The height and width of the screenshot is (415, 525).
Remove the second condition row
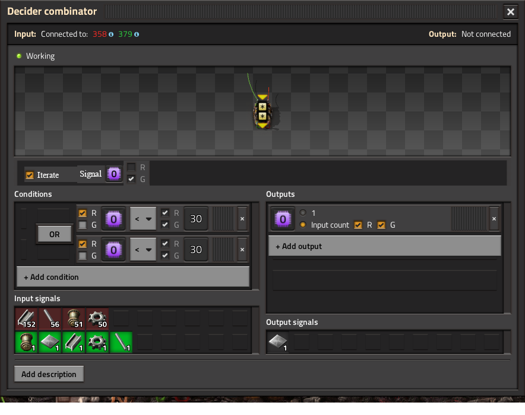(x=242, y=250)
